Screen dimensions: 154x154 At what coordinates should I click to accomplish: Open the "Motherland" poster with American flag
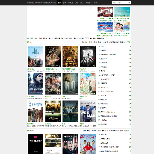coord(70,144)
